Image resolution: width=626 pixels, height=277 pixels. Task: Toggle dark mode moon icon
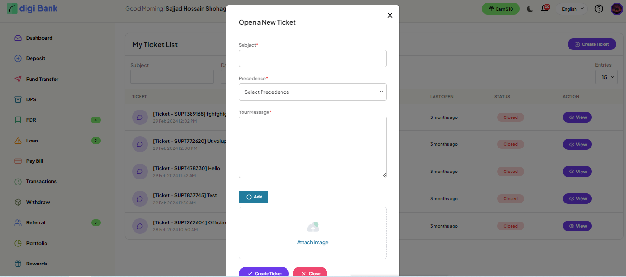click(x=530, y=9)
